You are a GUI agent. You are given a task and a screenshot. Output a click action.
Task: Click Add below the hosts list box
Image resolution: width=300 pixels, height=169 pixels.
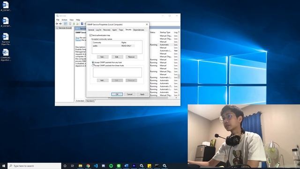[x=103, y=80]
